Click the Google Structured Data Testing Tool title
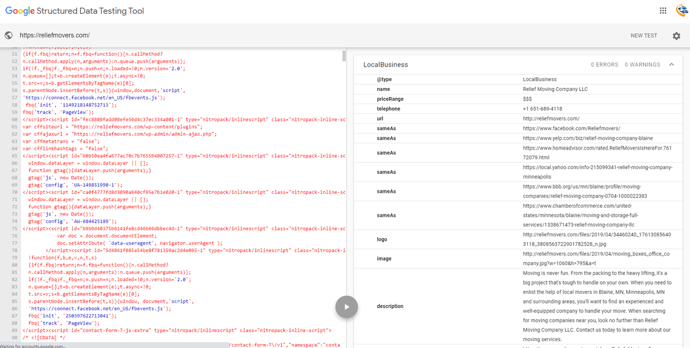Screen dimensions: 690x348 [x=75, y=11]
